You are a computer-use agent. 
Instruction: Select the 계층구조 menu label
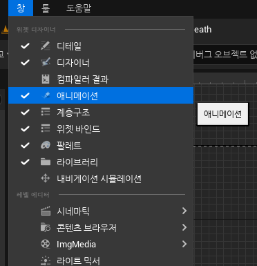(73, 113)
